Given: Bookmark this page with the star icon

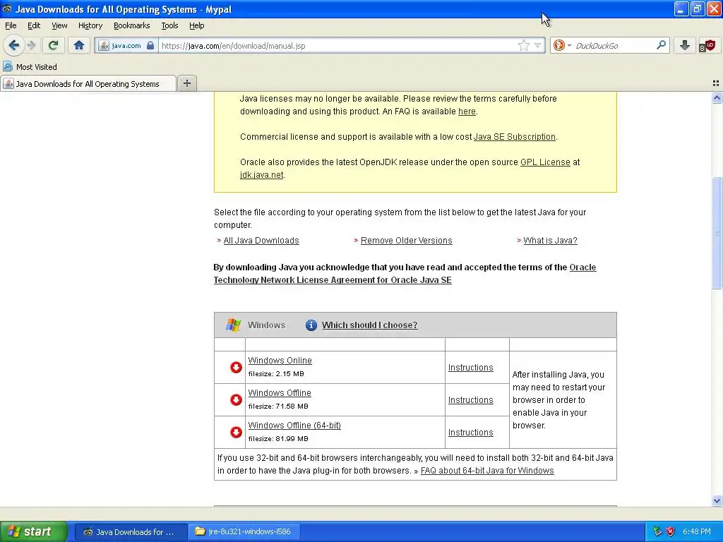Looking at the screenshot, I should [x=524, y=45].
